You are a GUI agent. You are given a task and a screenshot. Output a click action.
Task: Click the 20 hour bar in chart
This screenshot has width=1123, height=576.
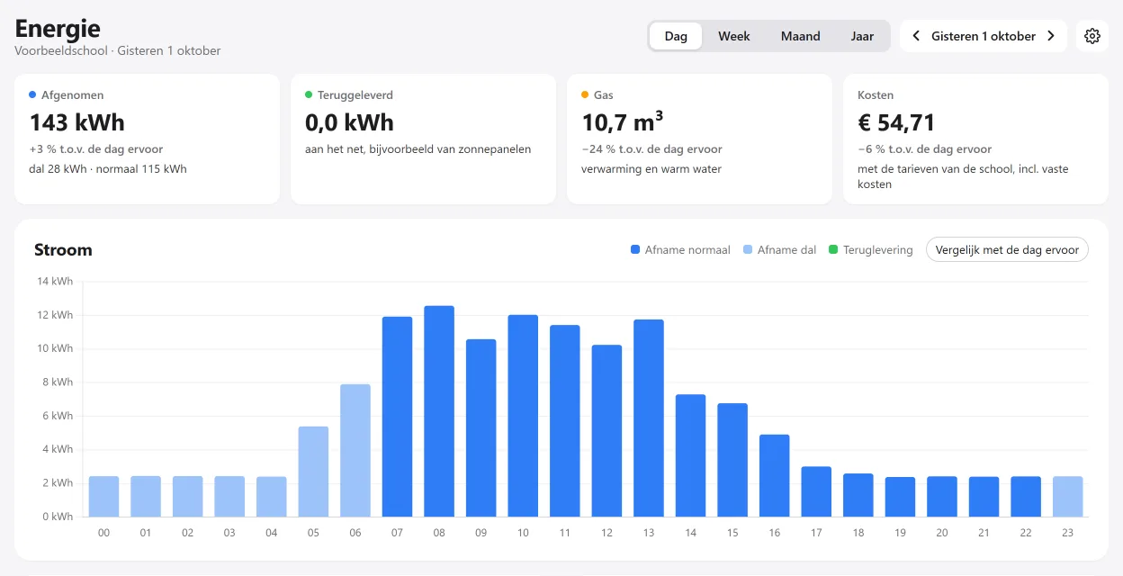click(x=942, y=497)
